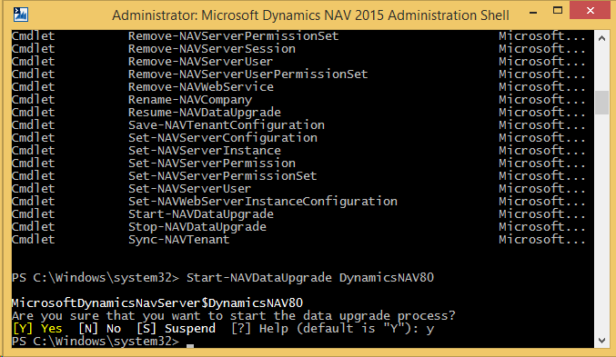This screenshot has width=616, height=357.
Task: Click the NAV Administration Shell title bar icon
Action: coord(20,15)
